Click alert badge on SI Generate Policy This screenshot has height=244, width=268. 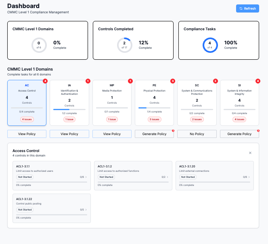(x=258, y=131)
